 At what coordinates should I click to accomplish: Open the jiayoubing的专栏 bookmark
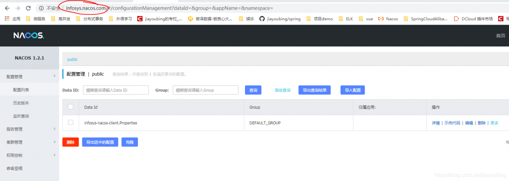click(159, 19)
